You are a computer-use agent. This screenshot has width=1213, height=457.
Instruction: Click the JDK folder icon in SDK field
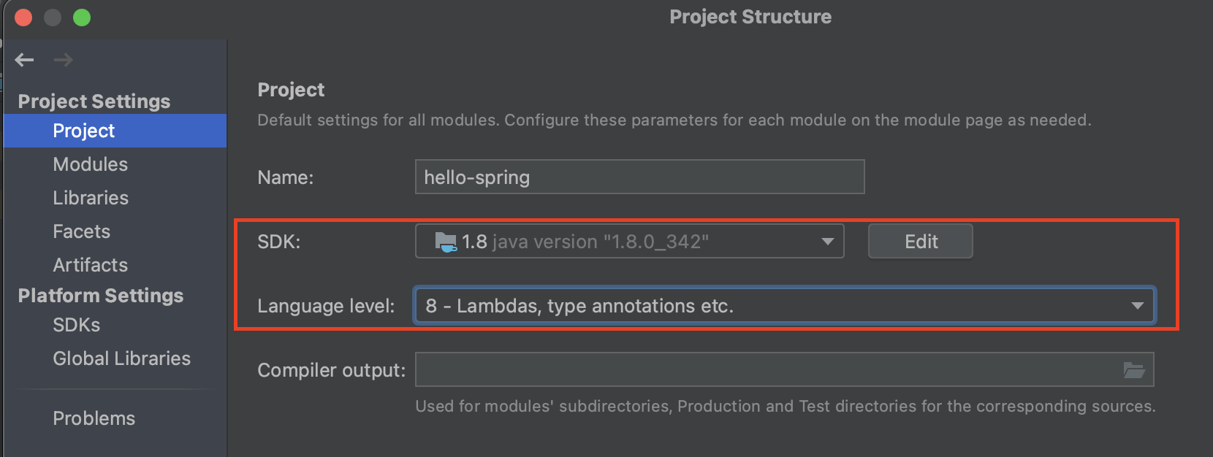click(445, 242)
